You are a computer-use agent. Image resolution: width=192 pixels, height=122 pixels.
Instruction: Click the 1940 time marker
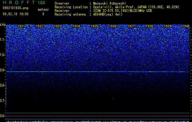[x=186, y=26]
